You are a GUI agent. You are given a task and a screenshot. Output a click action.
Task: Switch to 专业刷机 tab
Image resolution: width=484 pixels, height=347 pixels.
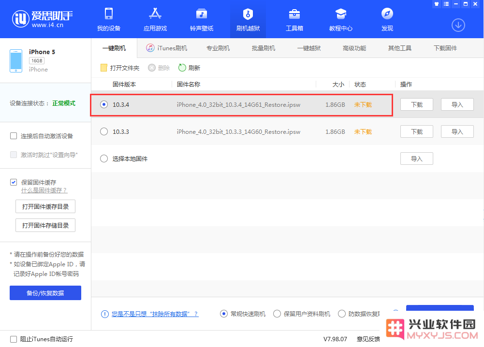coord(218,48)
